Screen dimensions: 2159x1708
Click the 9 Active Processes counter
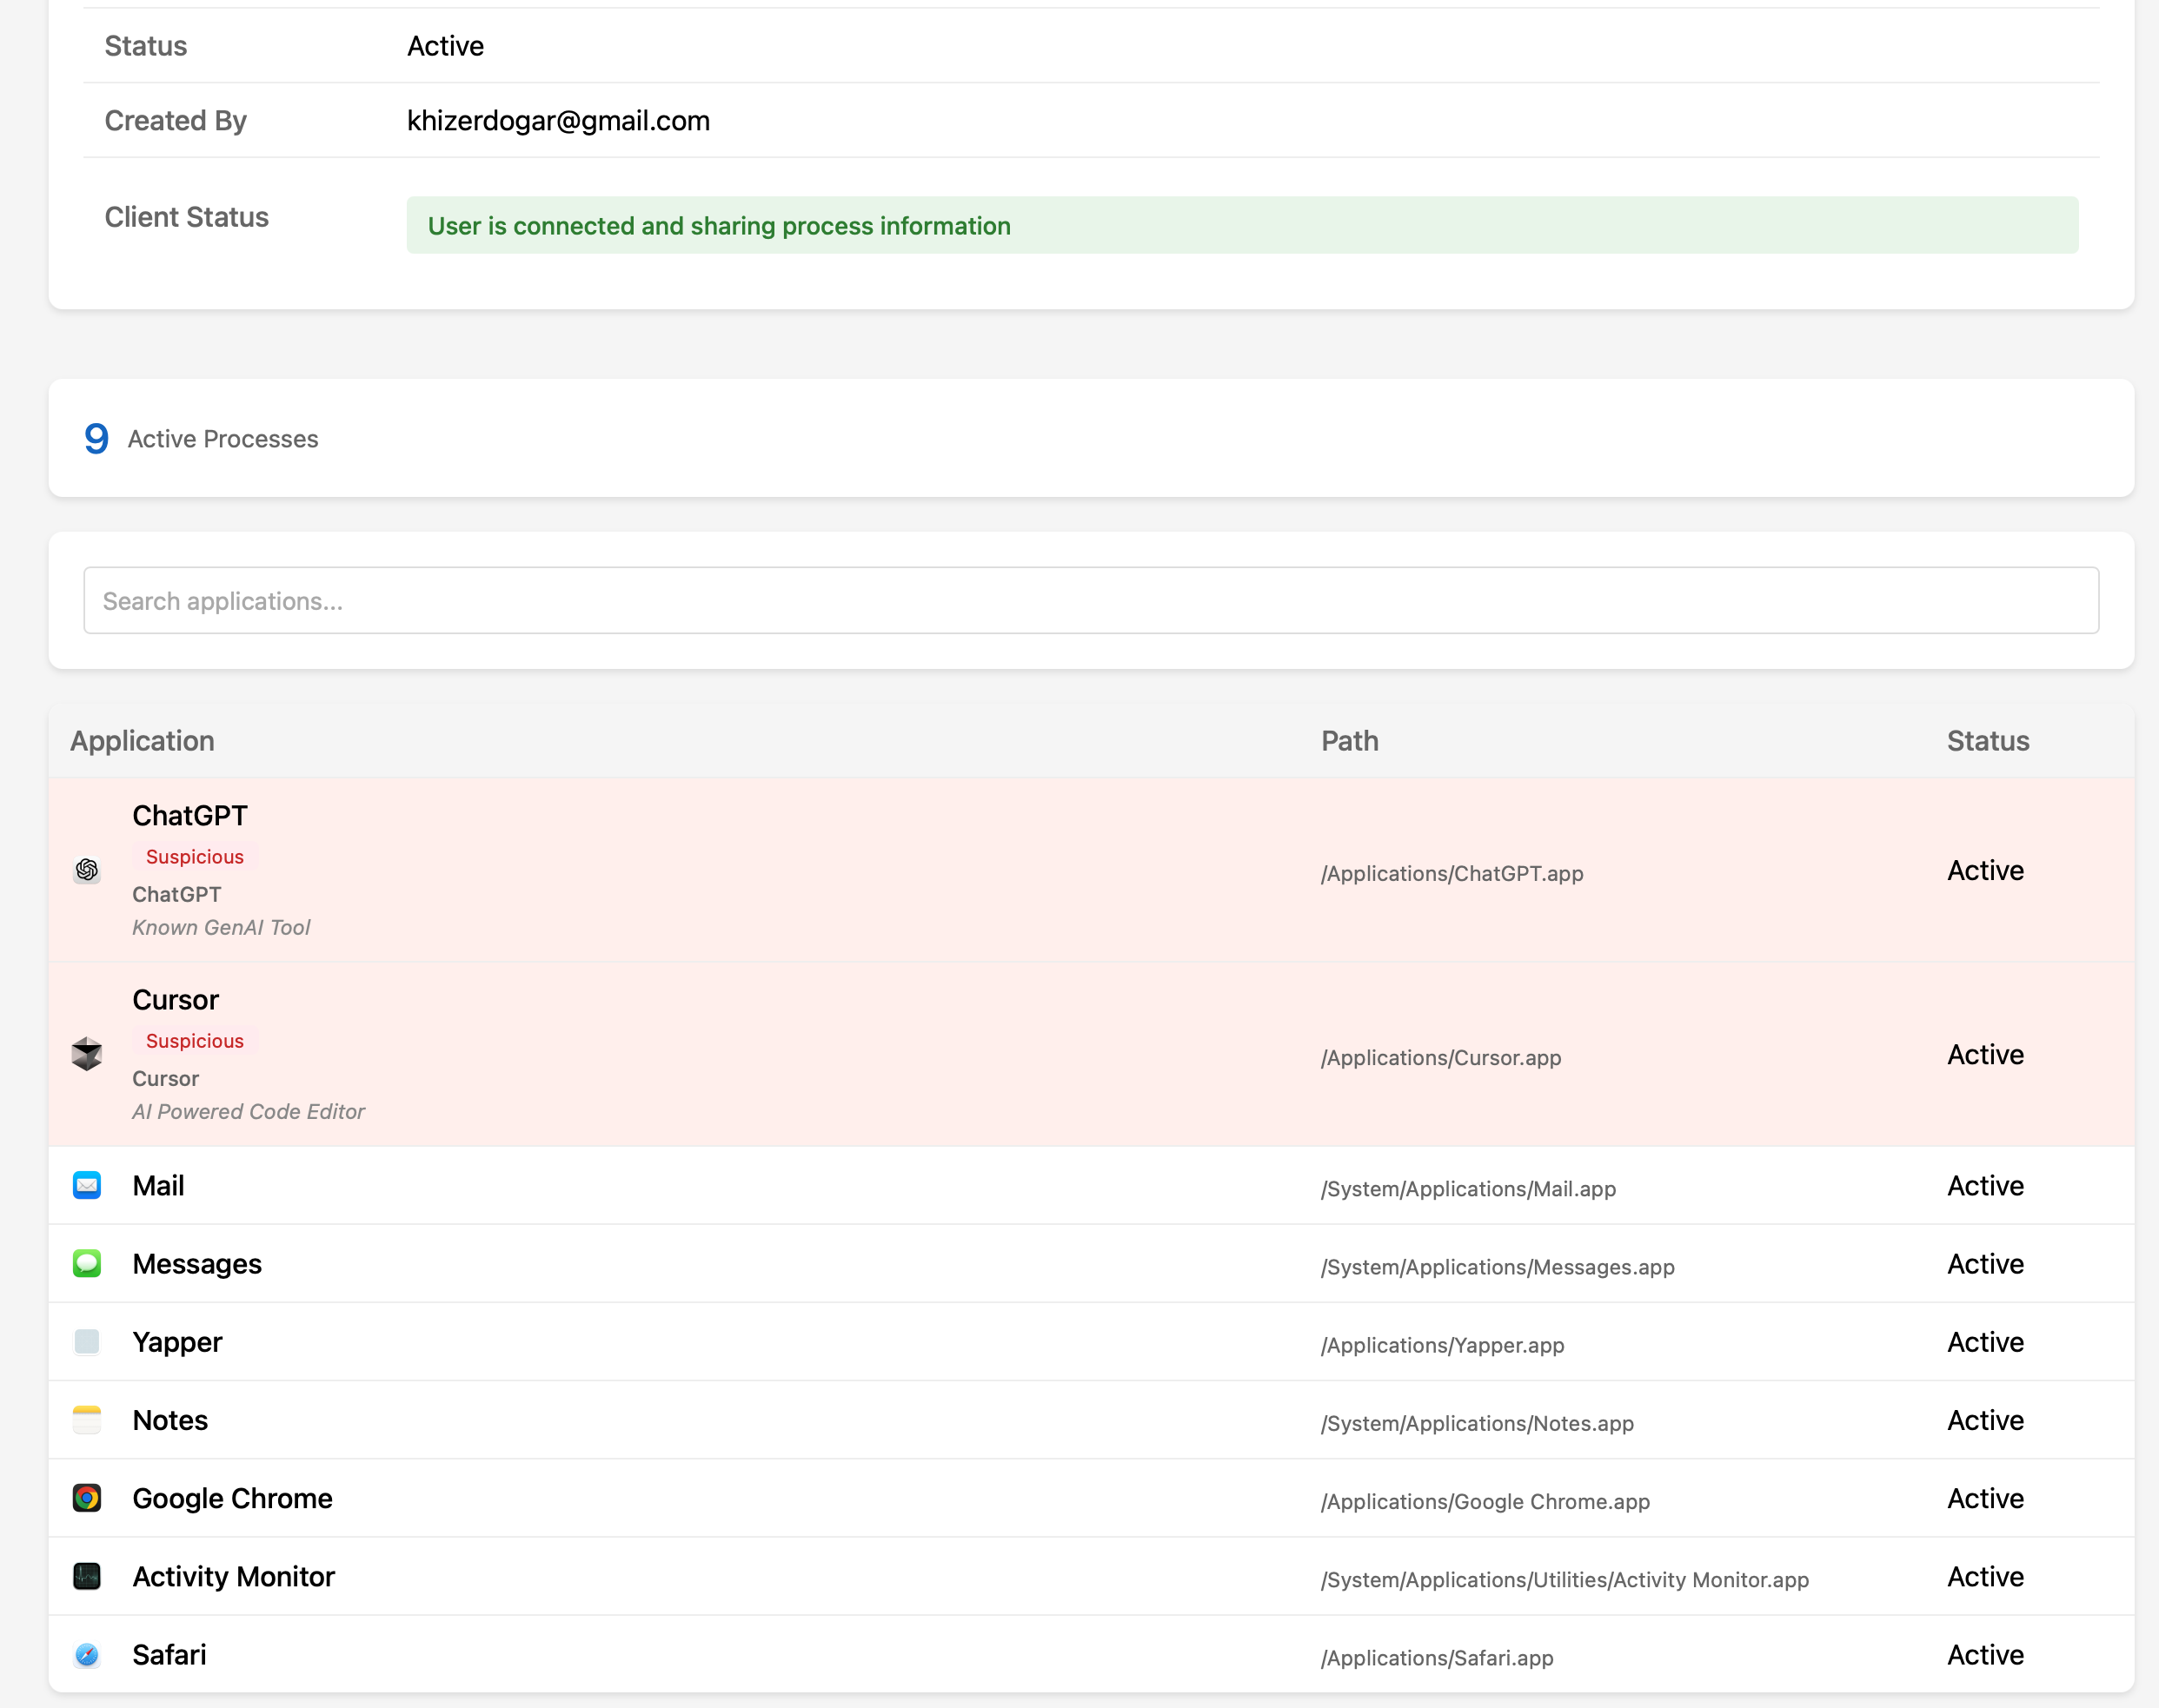201,439
